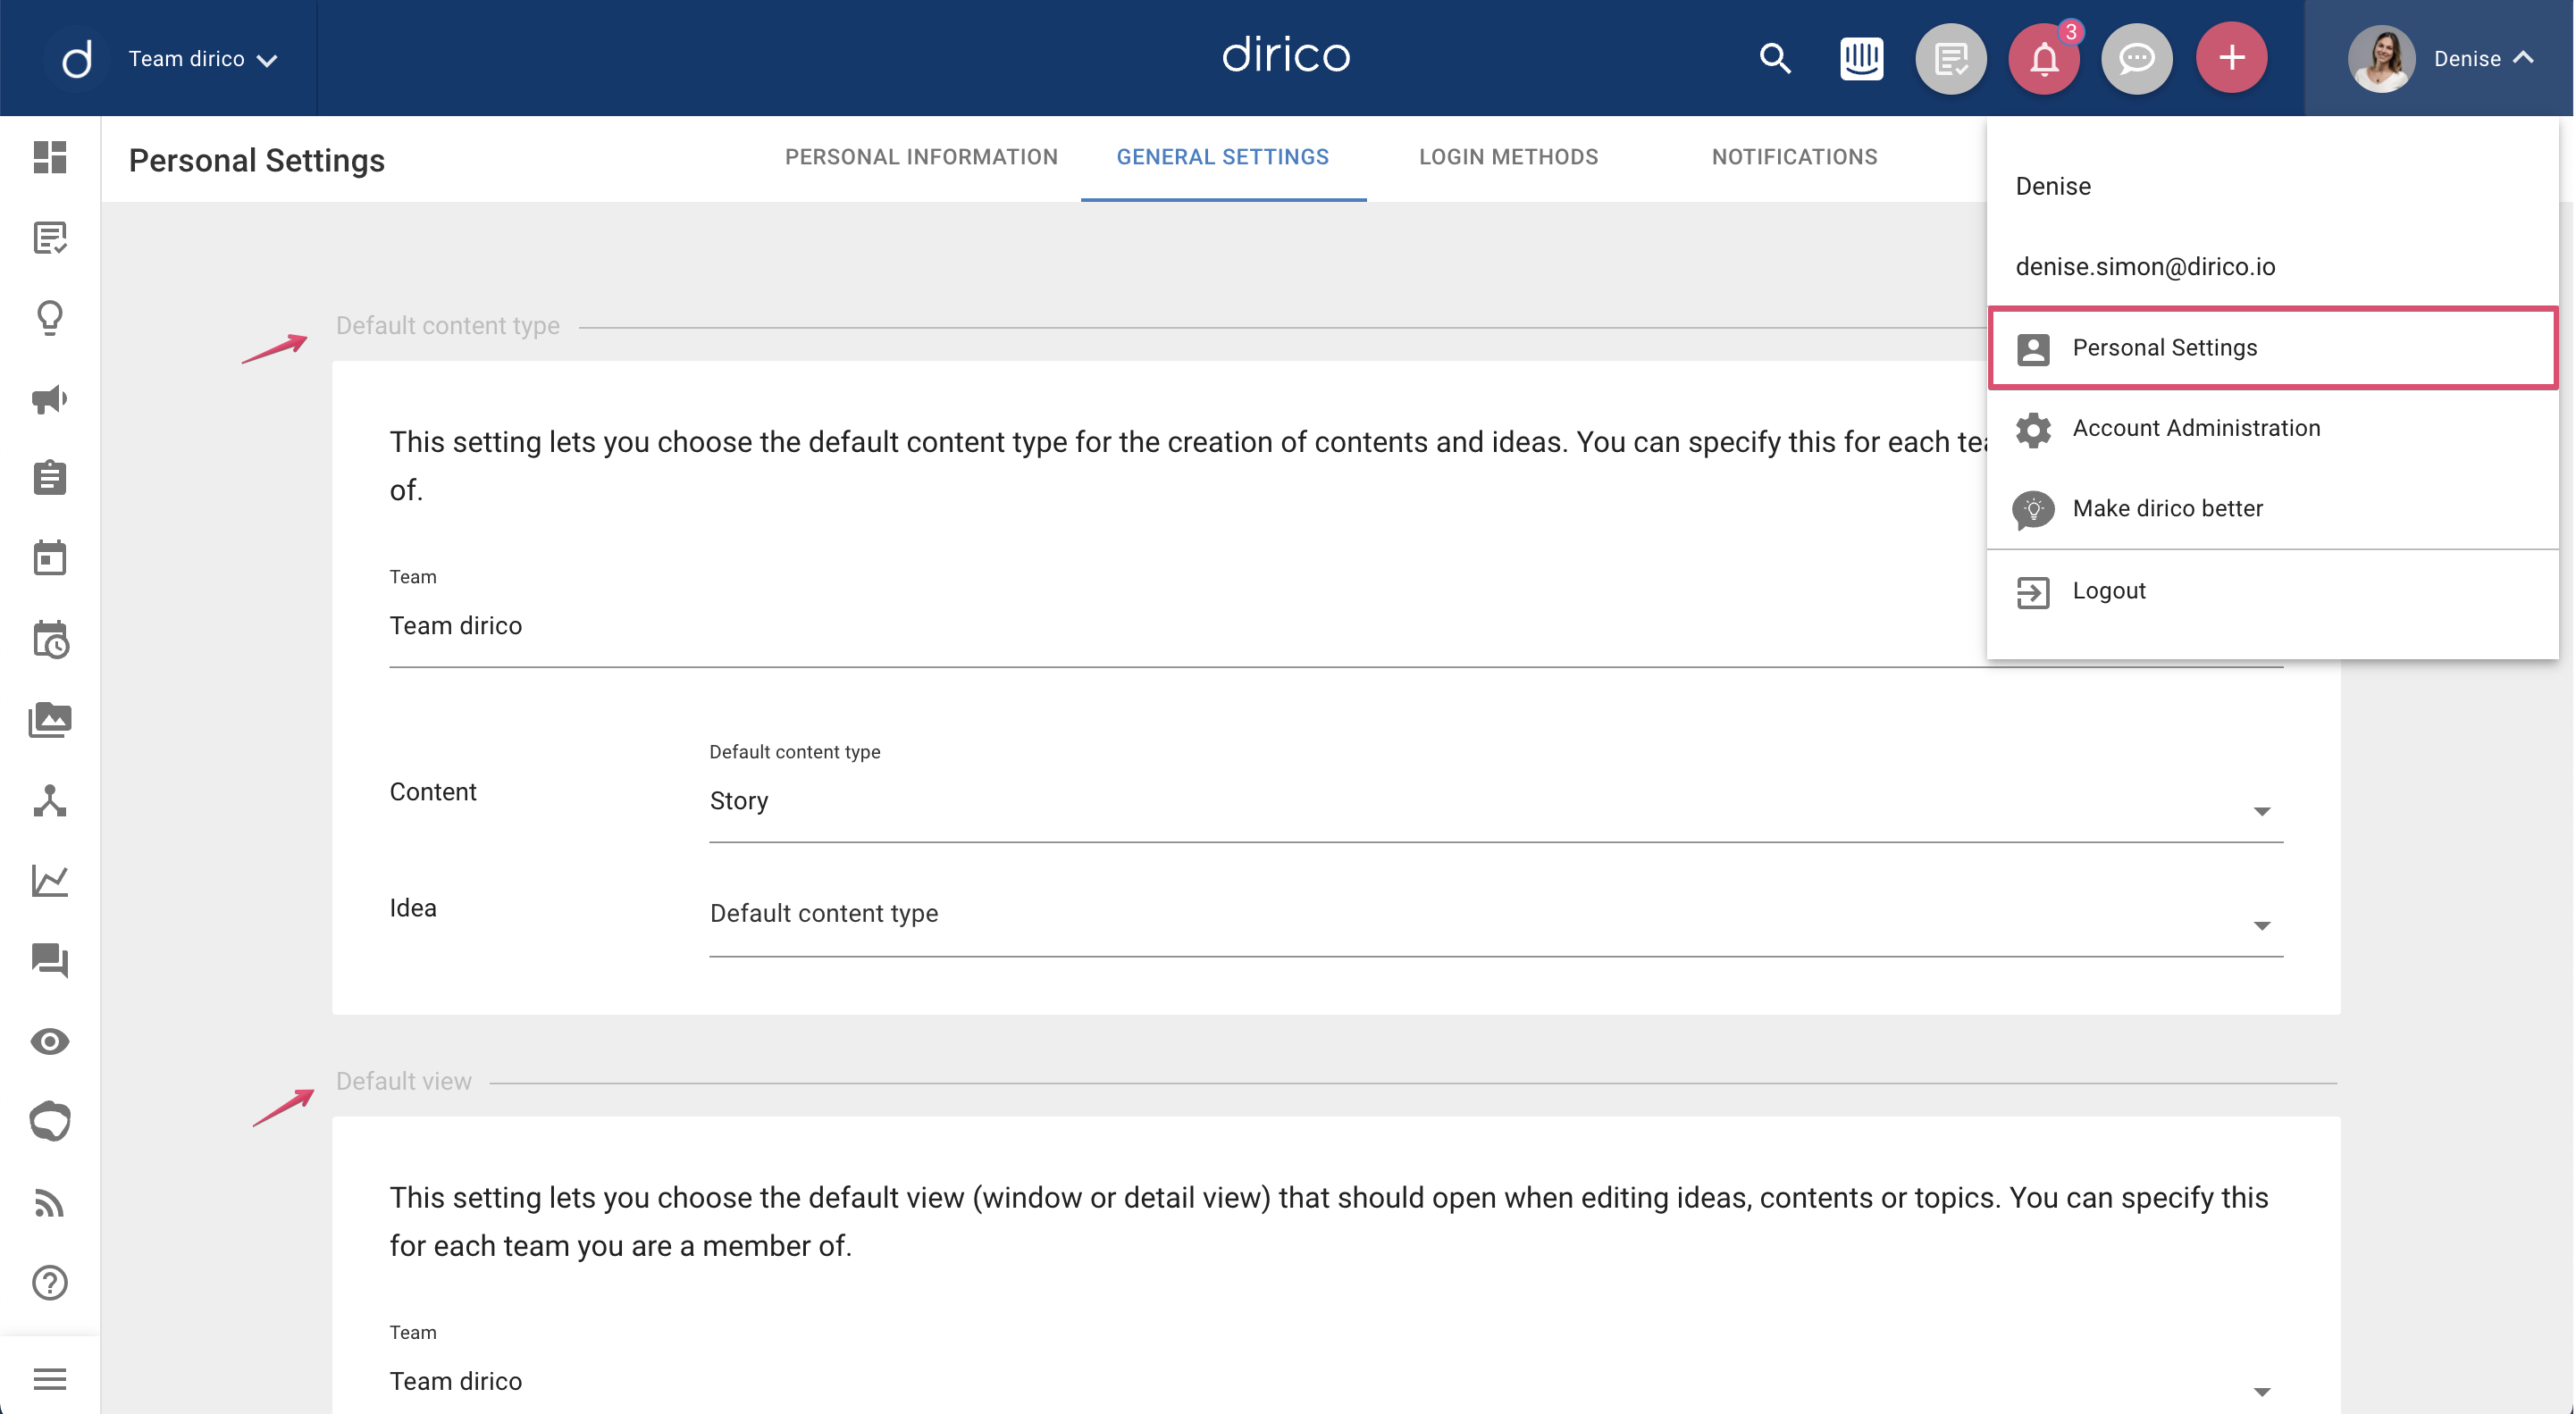Select Make dirico better menu entry
The width and height of the screenshot is (2576, 1414).
tap(2273, 508)
